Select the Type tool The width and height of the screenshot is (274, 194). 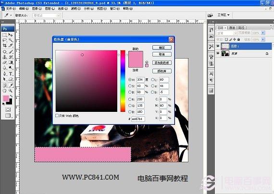click(11, 74)
